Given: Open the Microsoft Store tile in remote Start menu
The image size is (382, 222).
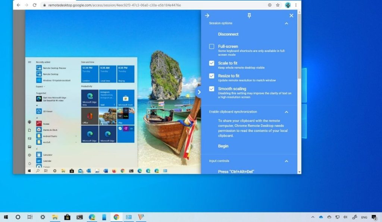Looking at the screenshot, I should coord(126,98).
